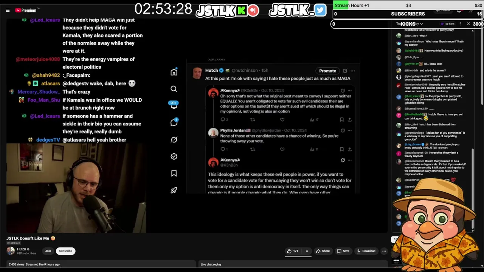The image size is (484, 272).
Task: Click the video title JSTLK Doesn't Like Me
Action: (31, 238)
